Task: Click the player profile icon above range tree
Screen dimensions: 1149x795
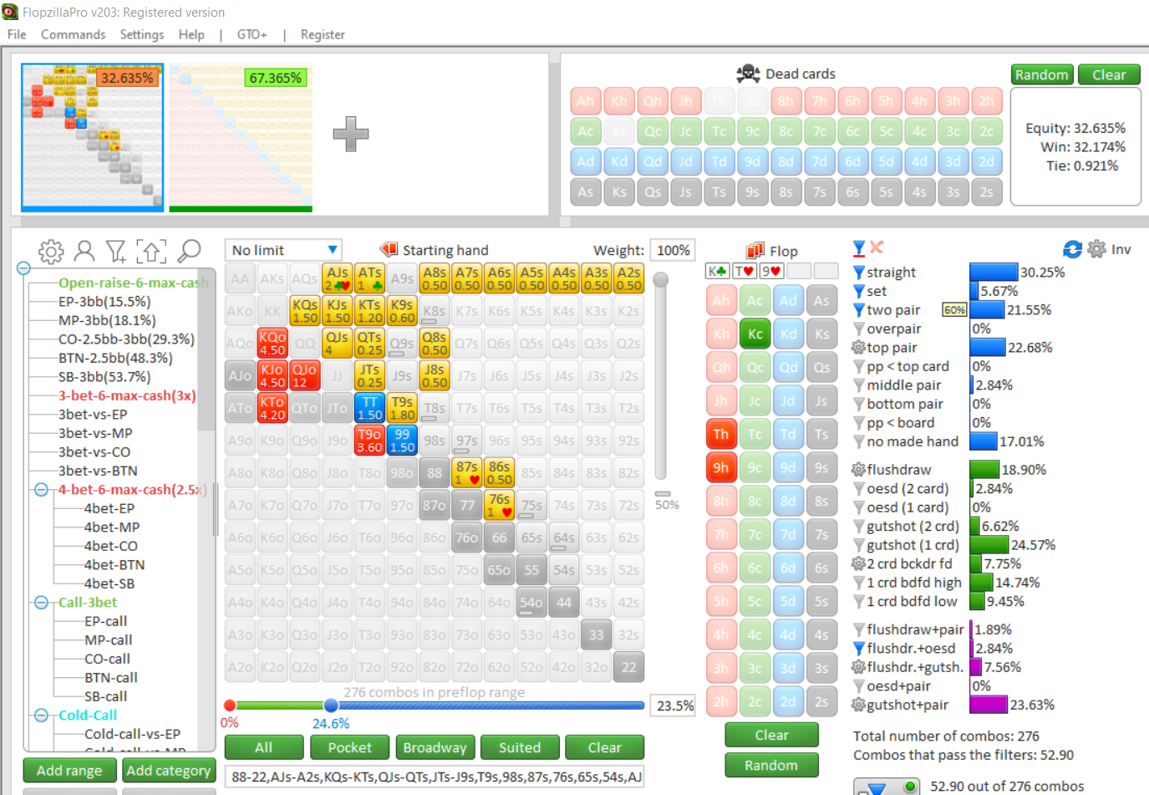Action: [84, 251]
